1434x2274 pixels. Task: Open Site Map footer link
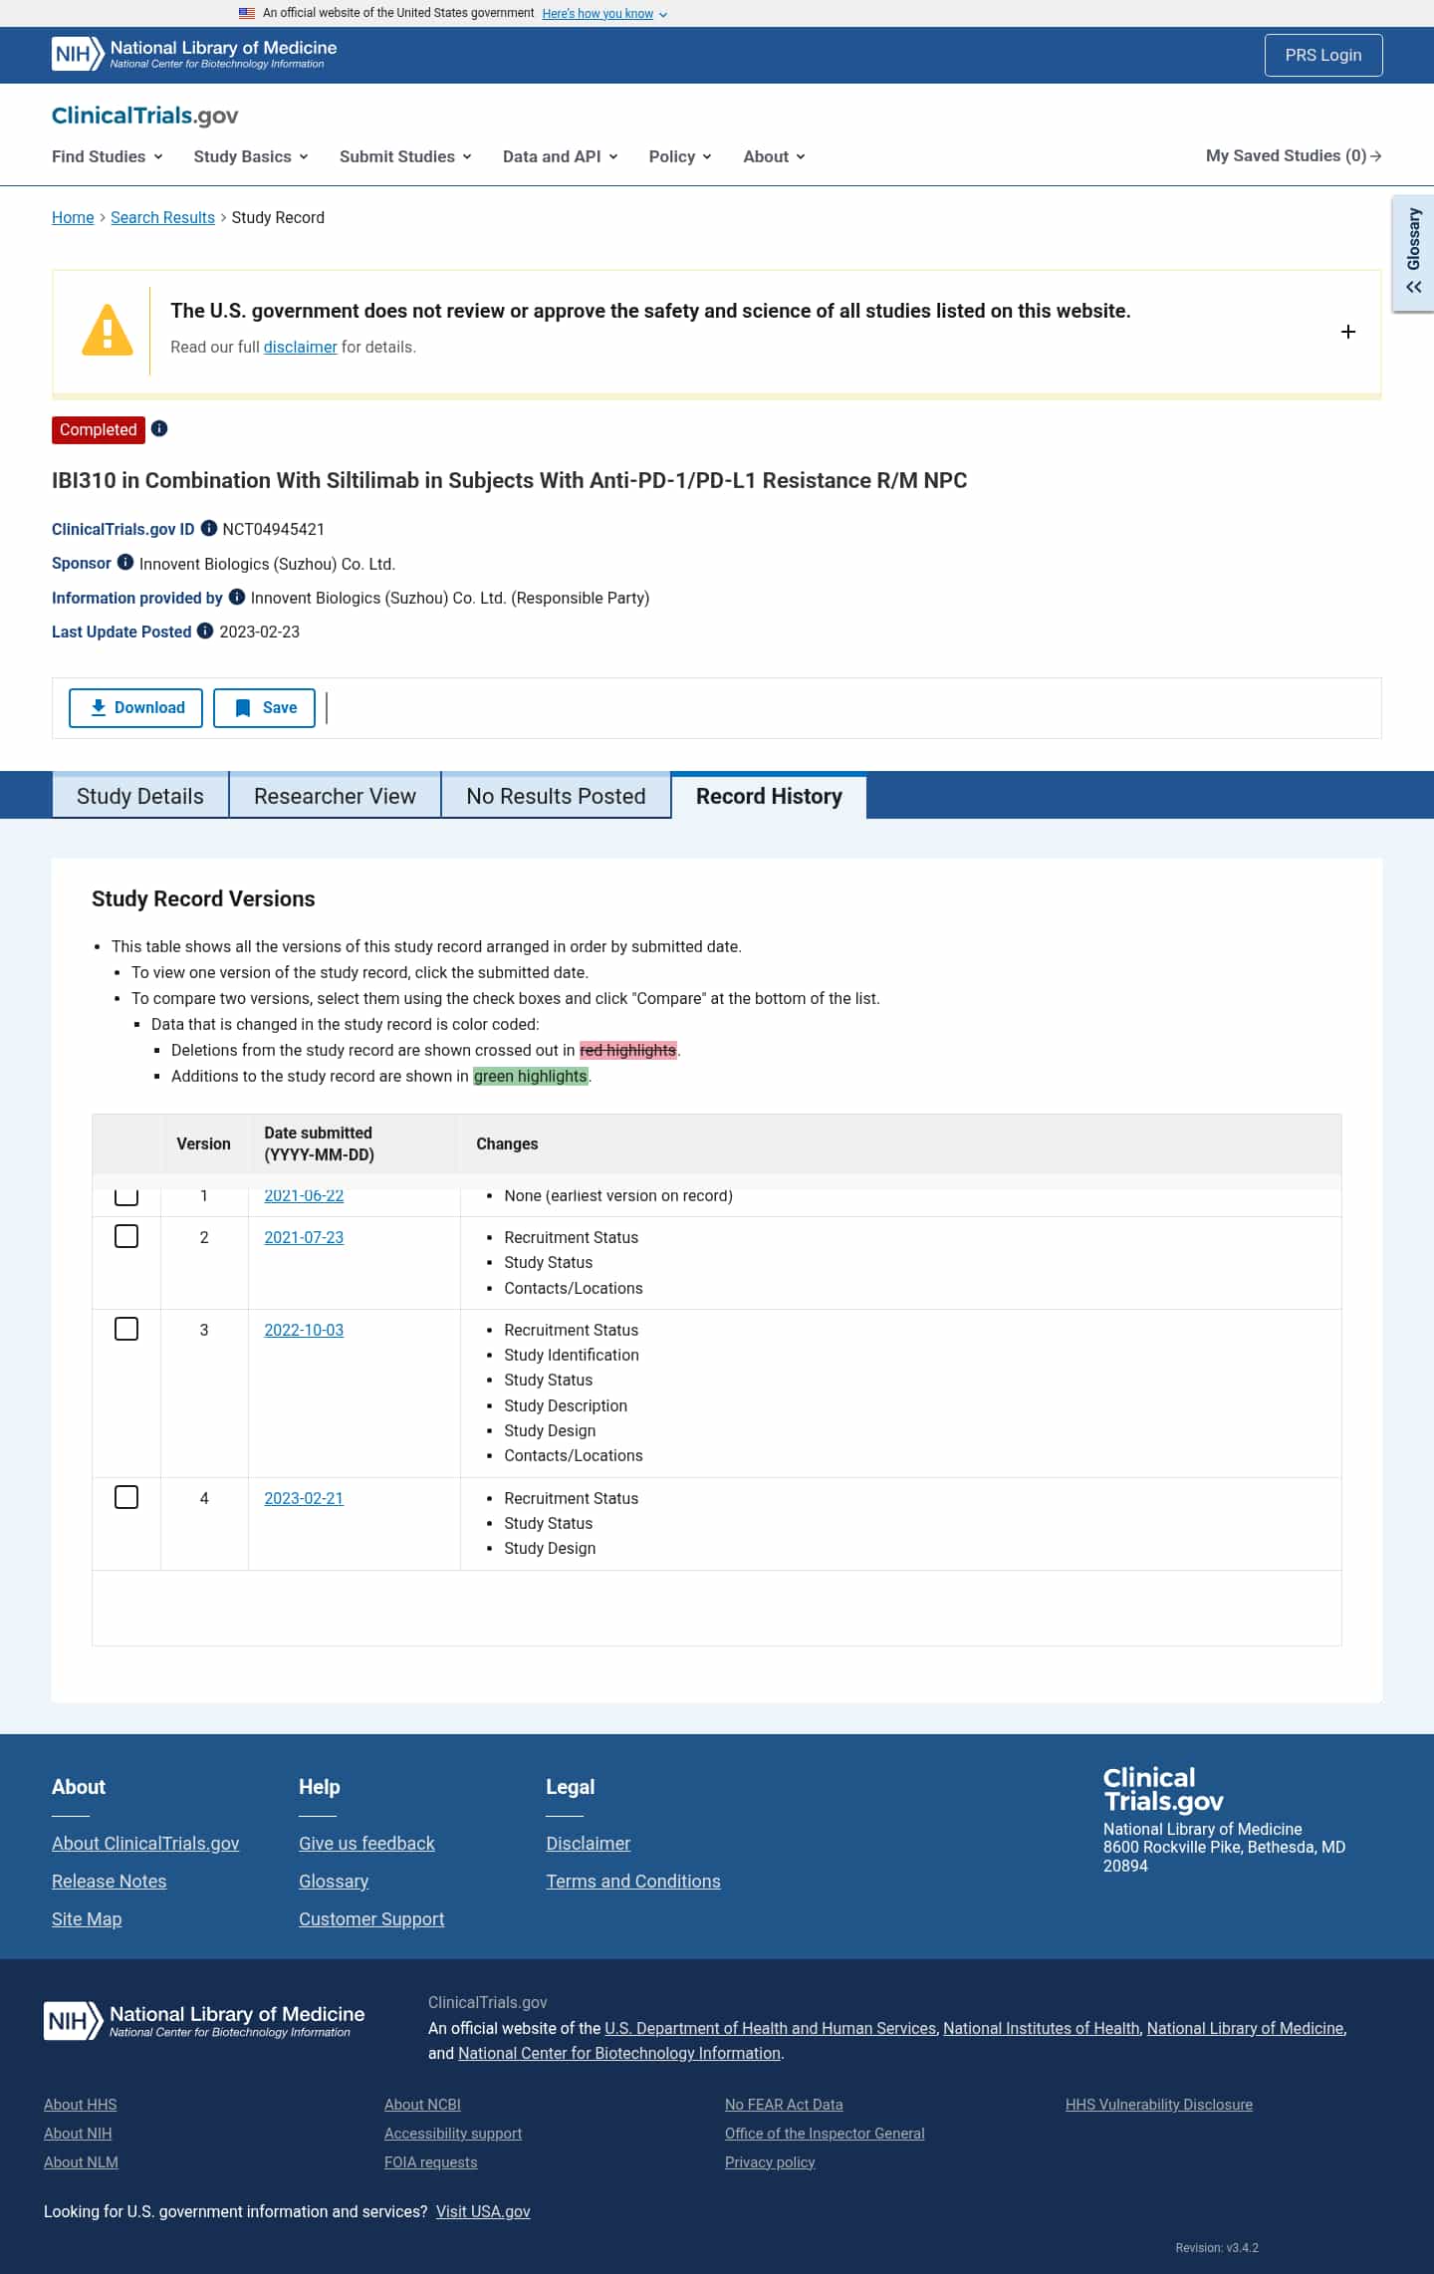click(87, 1918)
